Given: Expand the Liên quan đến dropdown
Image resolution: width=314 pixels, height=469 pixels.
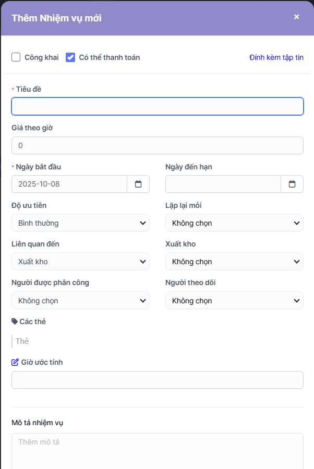Looking at the screenshot, I should (80, 262).
